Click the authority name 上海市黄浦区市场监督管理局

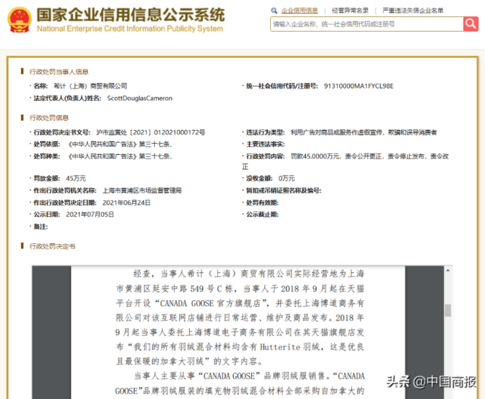(x=142, y=191)
